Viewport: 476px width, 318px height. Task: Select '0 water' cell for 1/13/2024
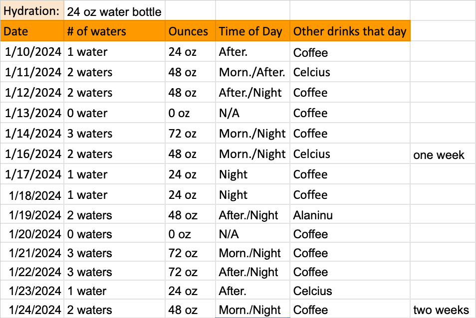tap(114, 114)
